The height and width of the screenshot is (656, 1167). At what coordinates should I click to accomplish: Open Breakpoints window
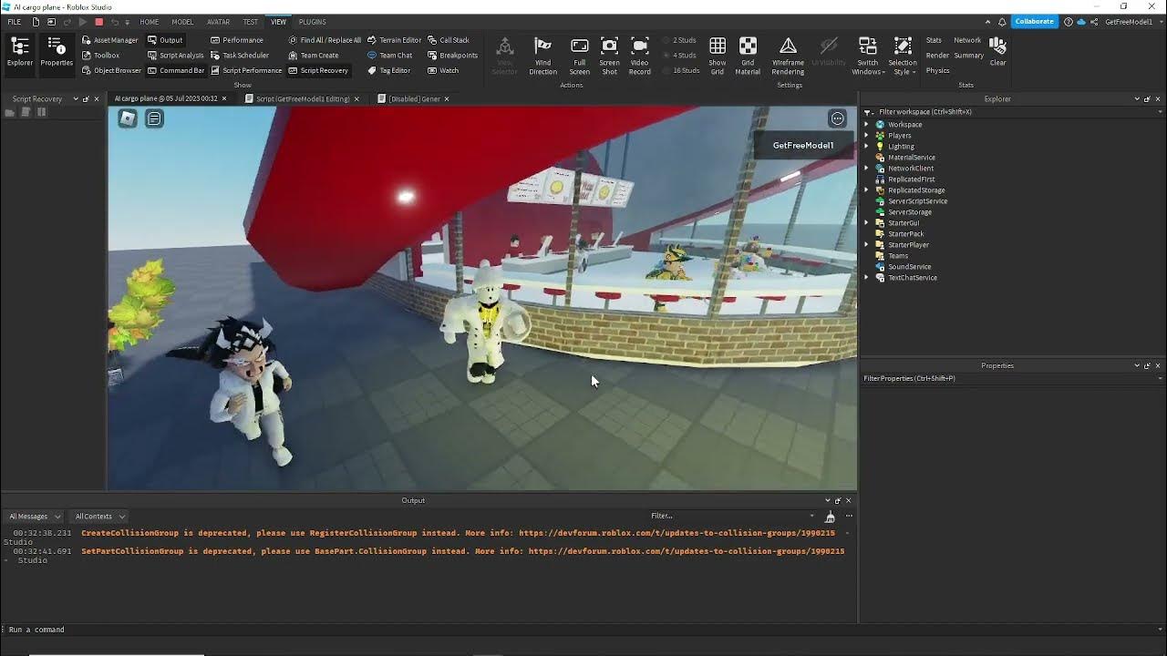coord(452,56)
